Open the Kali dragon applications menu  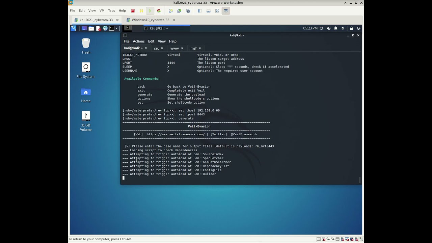click(74, 28)
